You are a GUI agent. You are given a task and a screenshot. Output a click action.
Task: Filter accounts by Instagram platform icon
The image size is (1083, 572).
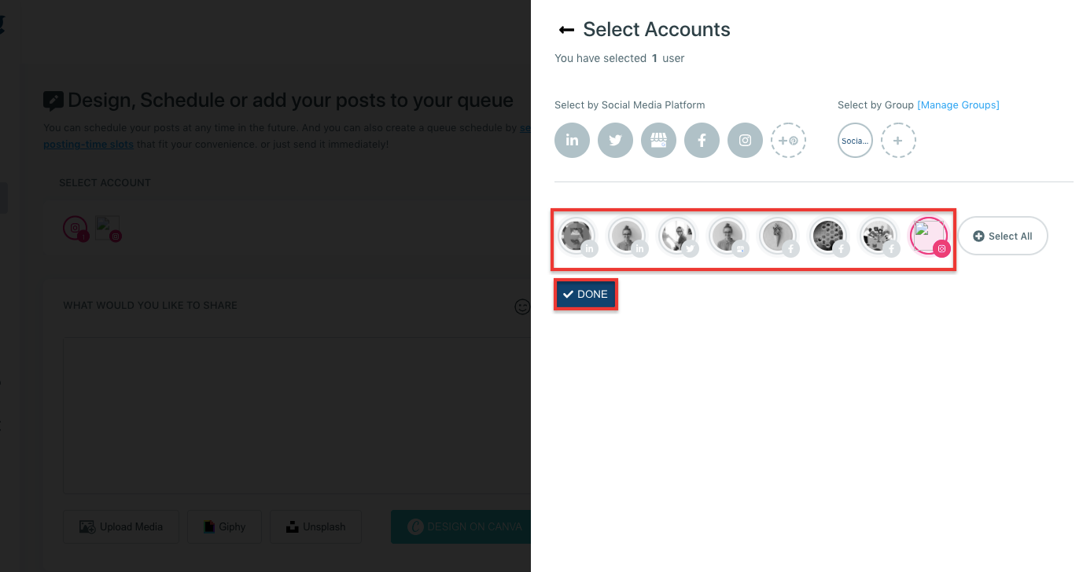(x=745, y=140)
